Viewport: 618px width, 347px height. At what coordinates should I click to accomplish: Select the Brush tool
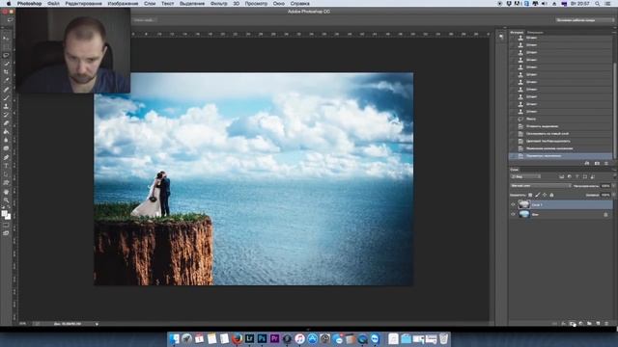click(x=6, y=98)
